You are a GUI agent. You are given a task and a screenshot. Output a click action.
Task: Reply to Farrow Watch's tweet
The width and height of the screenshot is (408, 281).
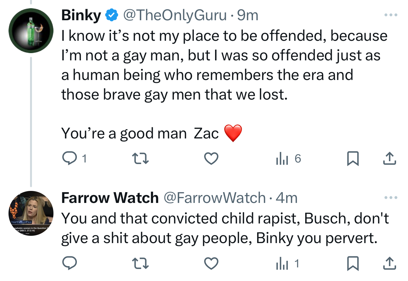click(68, 264)
